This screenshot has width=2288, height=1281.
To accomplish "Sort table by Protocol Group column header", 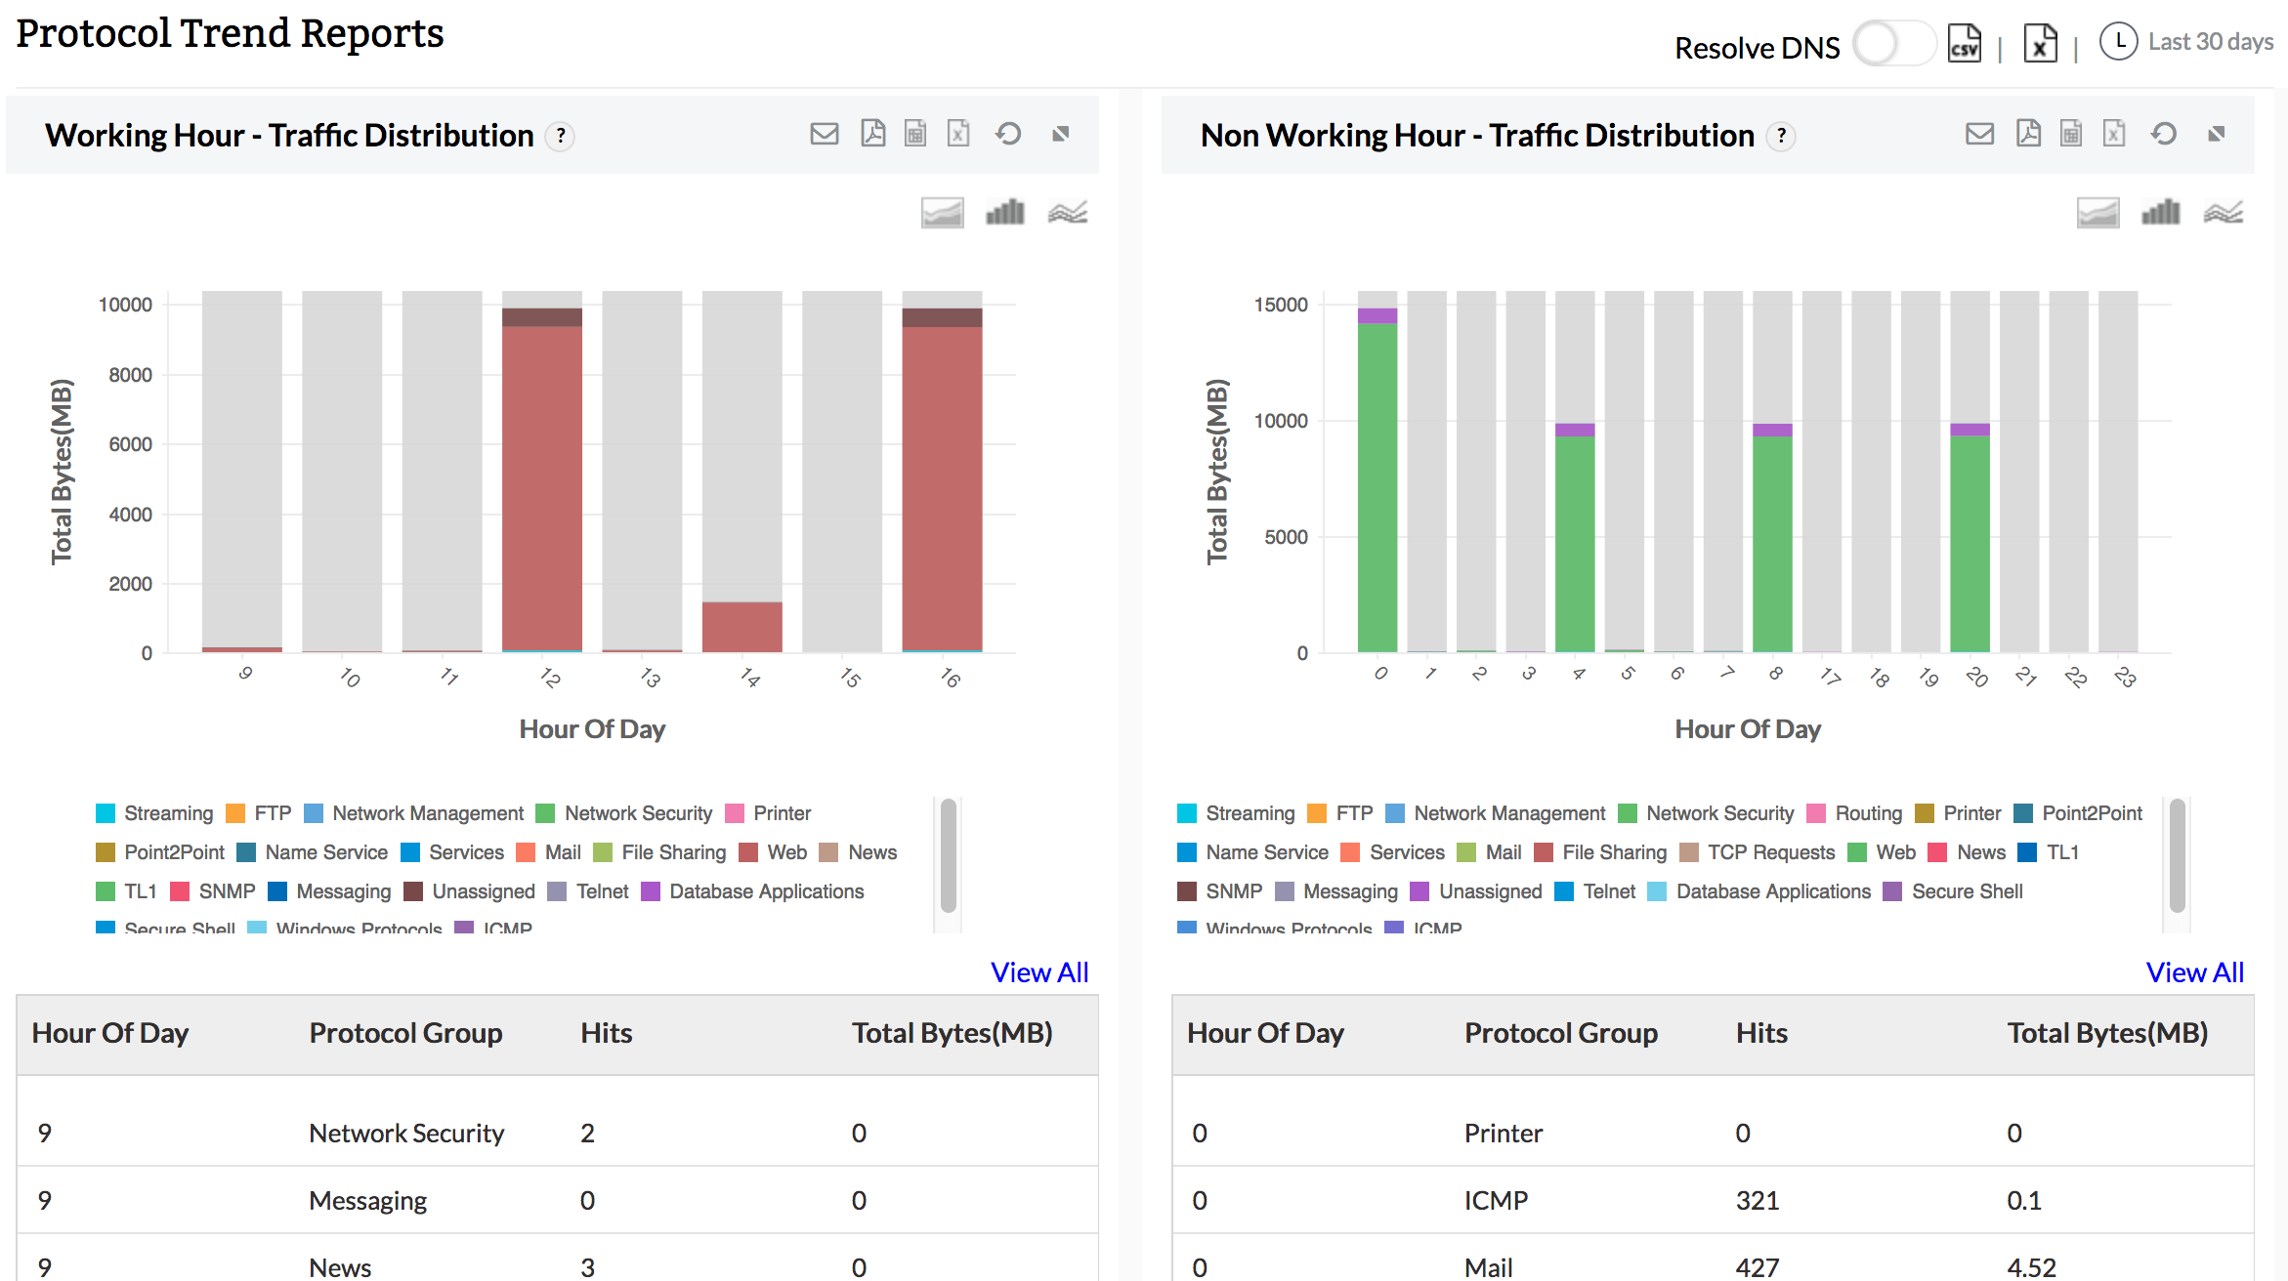I will [405, 1033].
